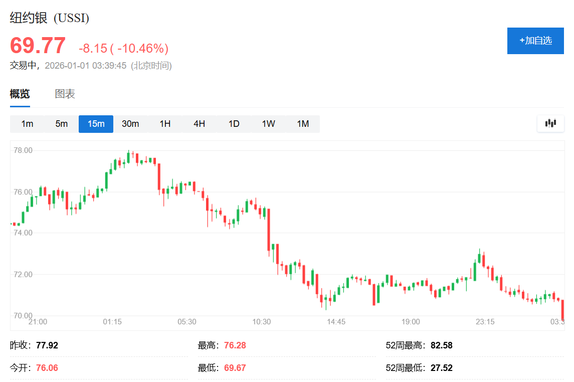
Task: Select the 1M monthly interval
Action: [303, 124]
